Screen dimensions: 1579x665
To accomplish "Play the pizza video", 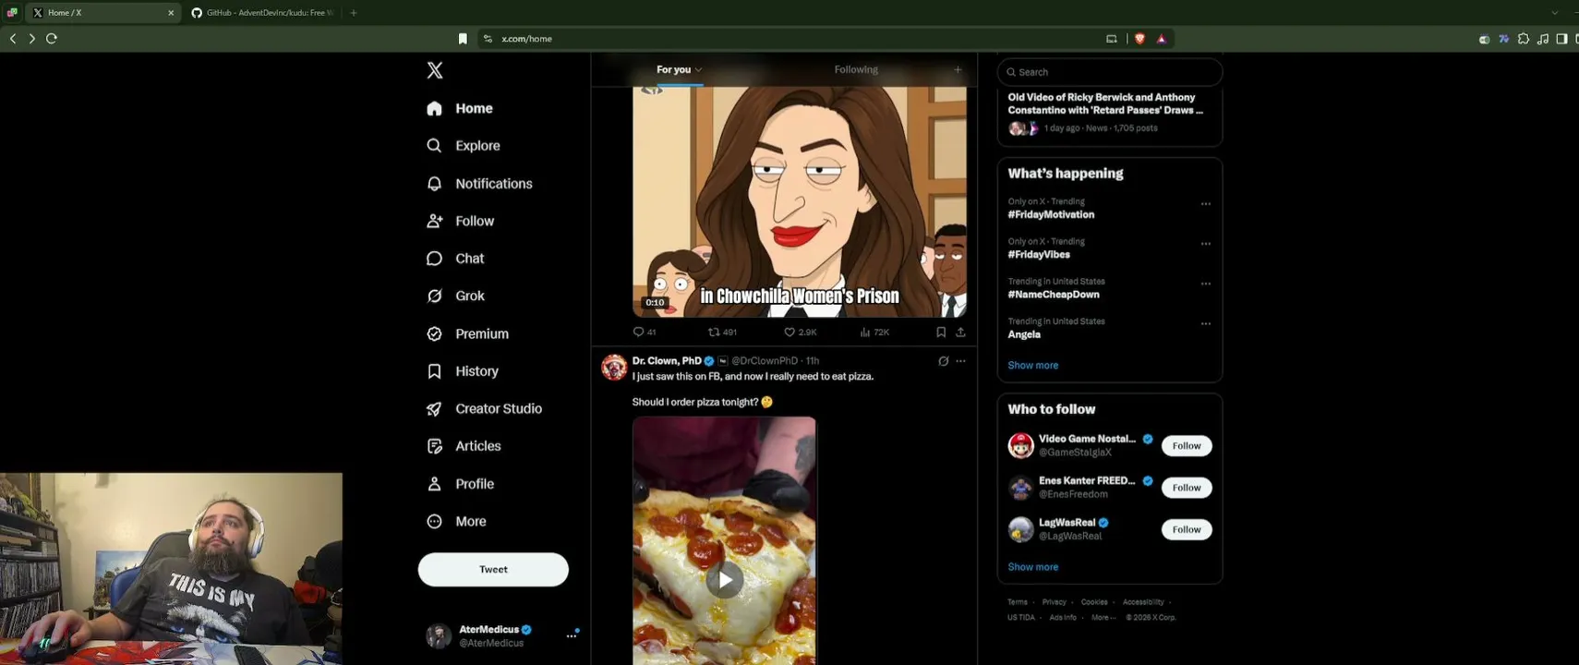I will click(x=725, y=580).
